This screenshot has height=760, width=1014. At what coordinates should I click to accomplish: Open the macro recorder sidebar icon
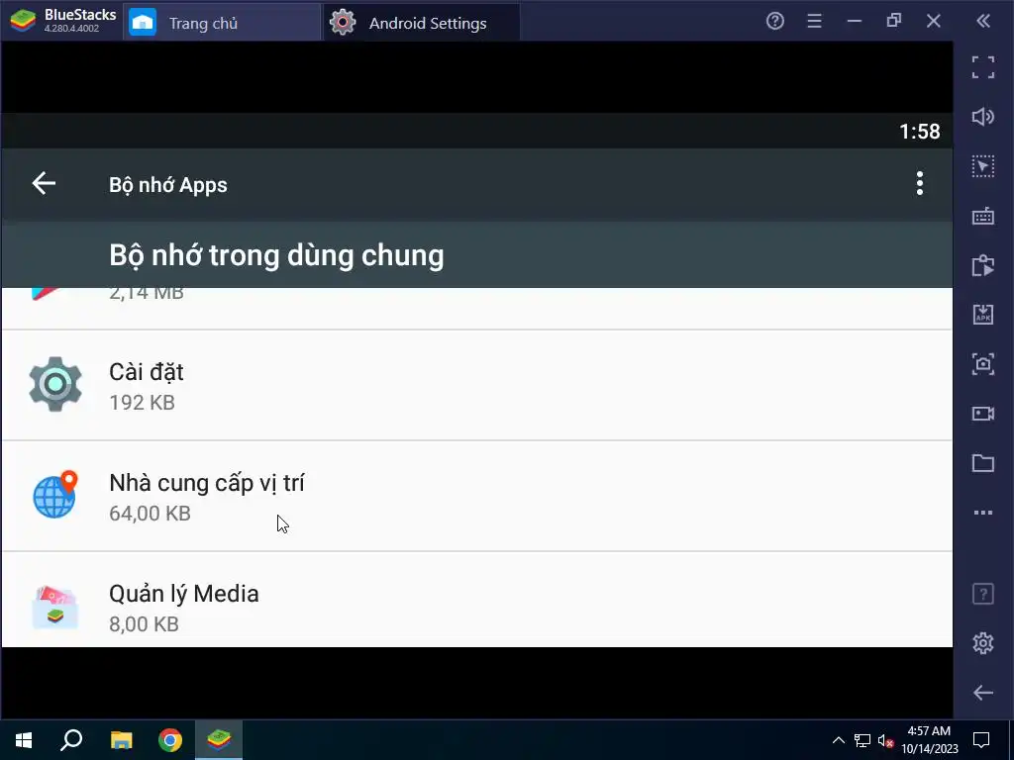point(983,265)
